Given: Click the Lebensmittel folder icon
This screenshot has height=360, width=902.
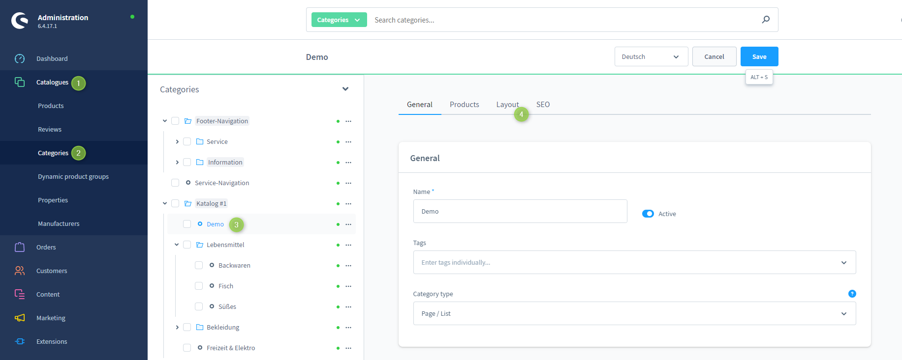Looking at the screenshot, I should point(200,245).
